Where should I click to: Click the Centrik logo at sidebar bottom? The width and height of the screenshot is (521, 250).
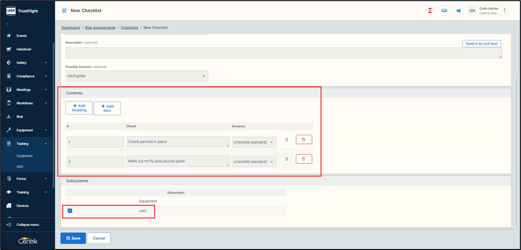pyautogui.click(x=28, y=241)
